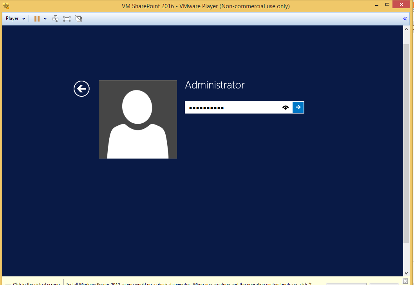The width and height of the screenshot is (414, 285).
Task: Click the VMware Player title bar icon
Action: pyautogui.click(x=6, y=5)
